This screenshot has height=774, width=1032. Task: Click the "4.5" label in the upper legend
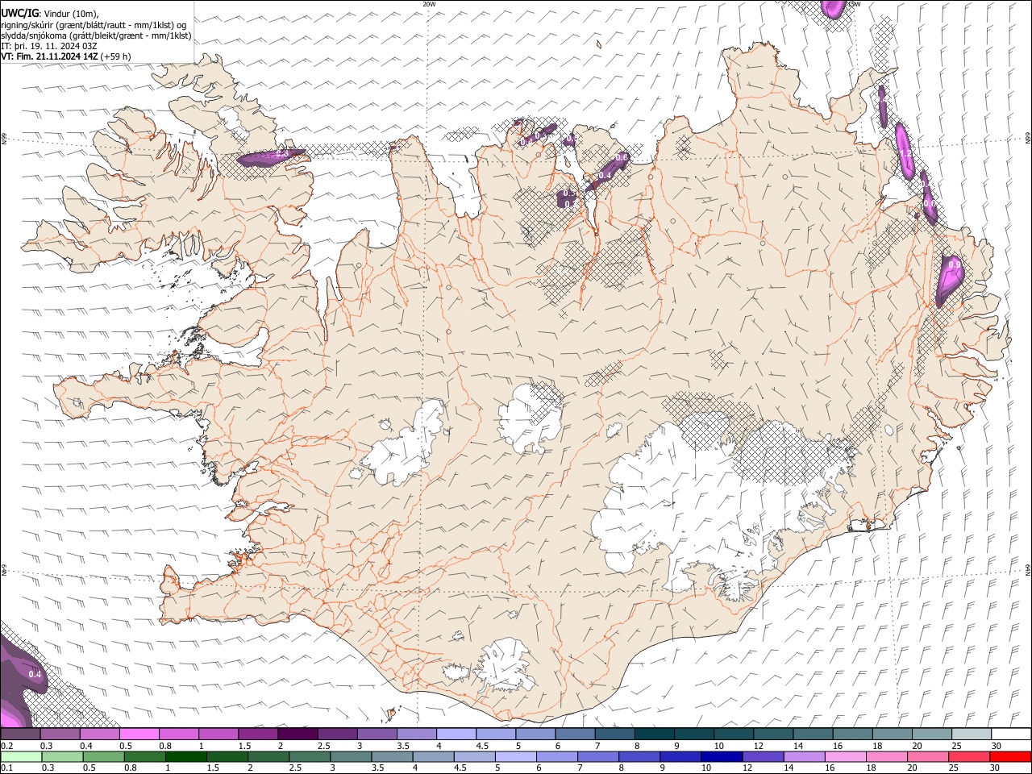point(482,746)
